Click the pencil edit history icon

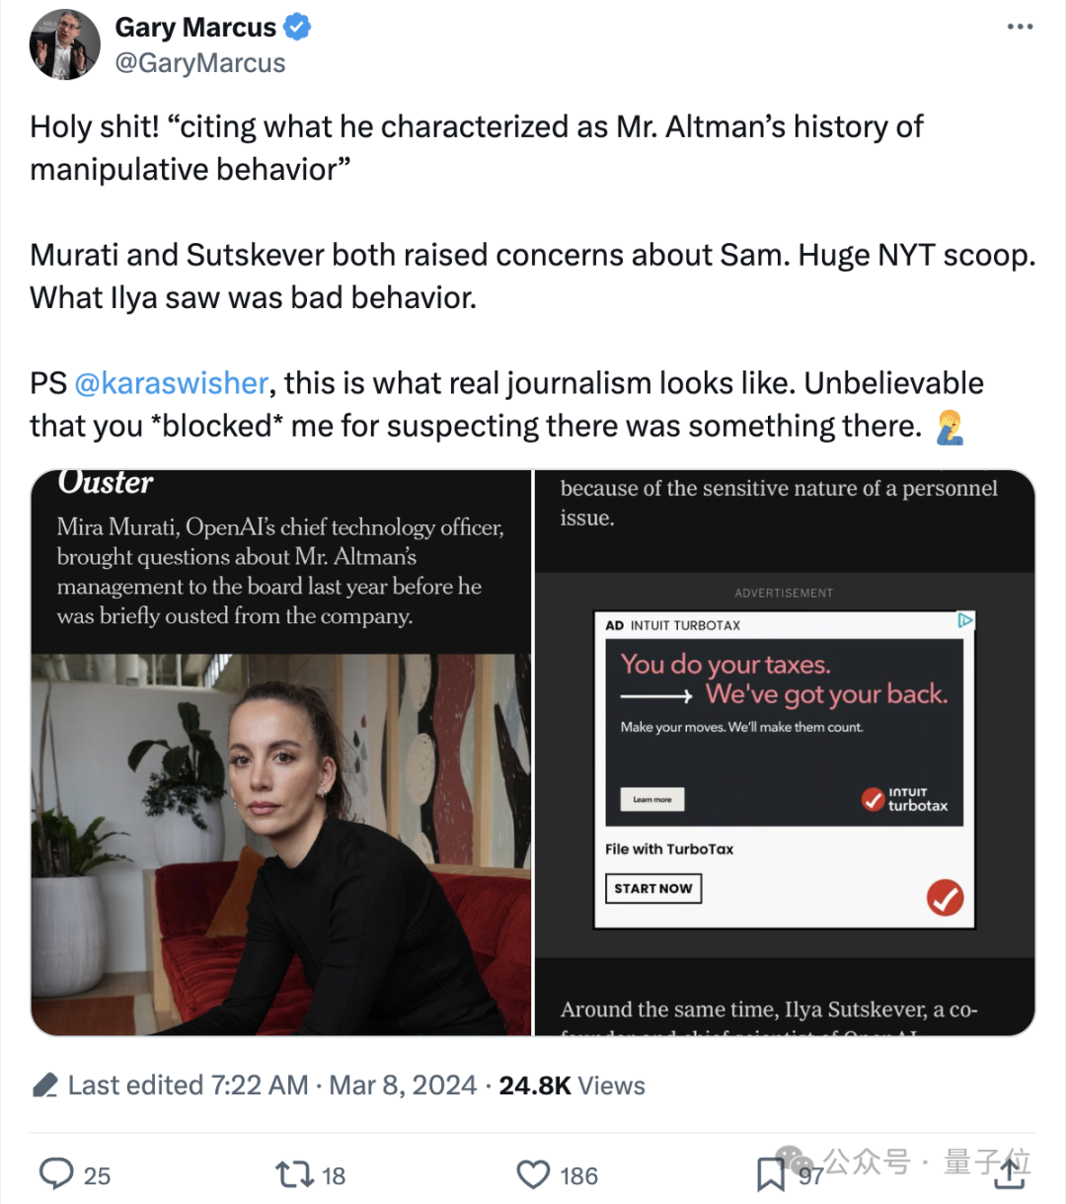[45, 1085]
